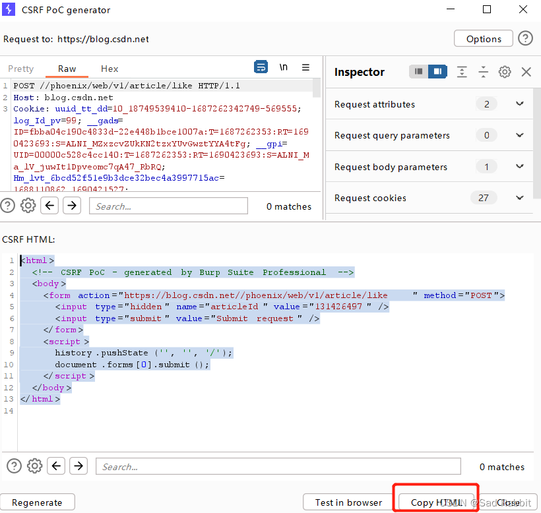Open CSRF HTML search settings gear
This screenshot has width=541, height=513.
point(34,466)
